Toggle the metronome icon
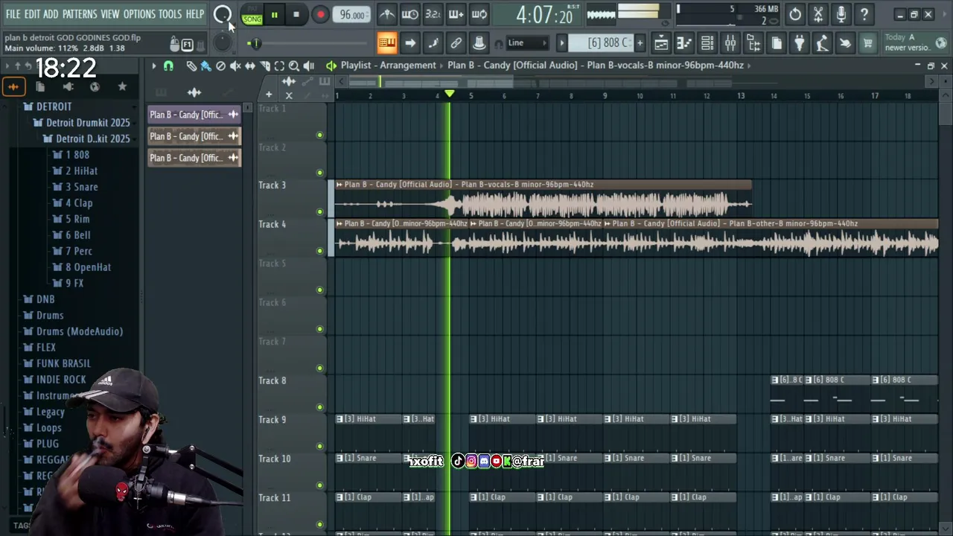953x536 pixels. pyautogui.click(x=386, y=14)
